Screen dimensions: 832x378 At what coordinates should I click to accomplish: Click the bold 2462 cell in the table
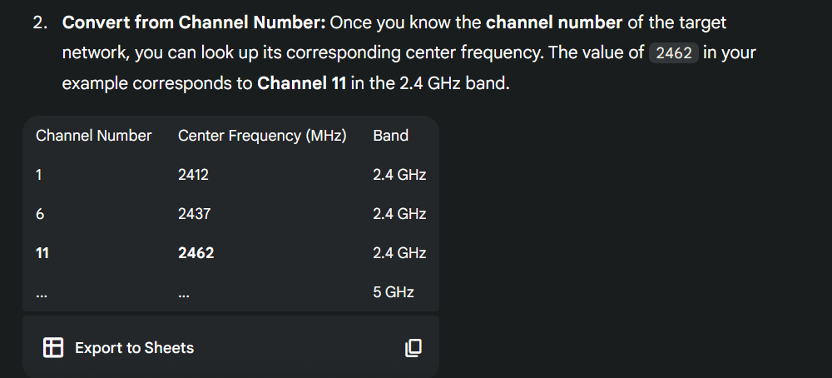tap(196, 253)
